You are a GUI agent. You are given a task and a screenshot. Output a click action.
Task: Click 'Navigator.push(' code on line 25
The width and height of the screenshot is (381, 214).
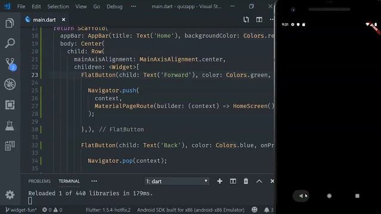(x=114, y=90)
